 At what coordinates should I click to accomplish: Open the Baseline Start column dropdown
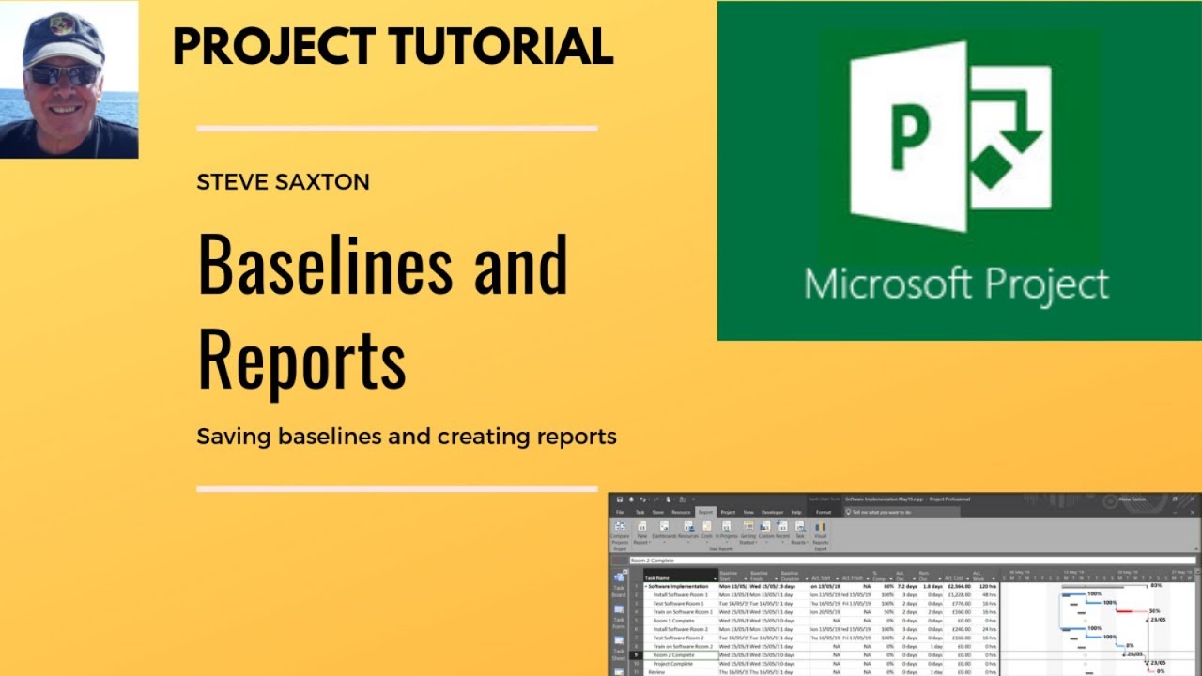pyautogui.click(x=746, y=579)
